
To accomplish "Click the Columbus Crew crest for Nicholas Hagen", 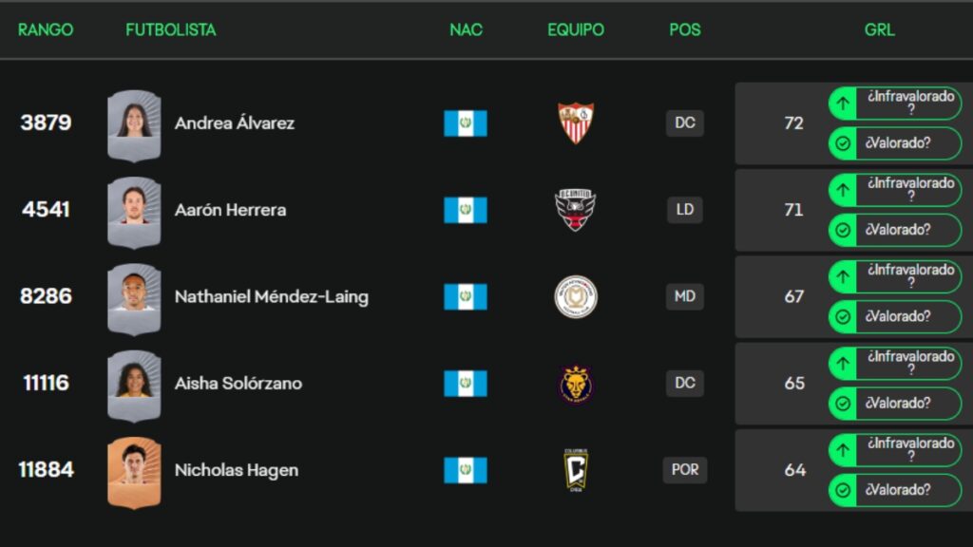I will click(577, 469).
